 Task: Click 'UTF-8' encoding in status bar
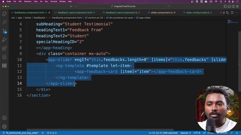(197, 133)
